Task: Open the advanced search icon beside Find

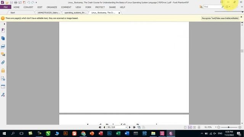Action: pyautogui.click(x=201, y=7)
